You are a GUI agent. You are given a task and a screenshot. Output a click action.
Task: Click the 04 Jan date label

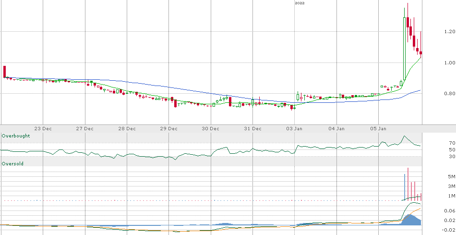coord(337,128)
